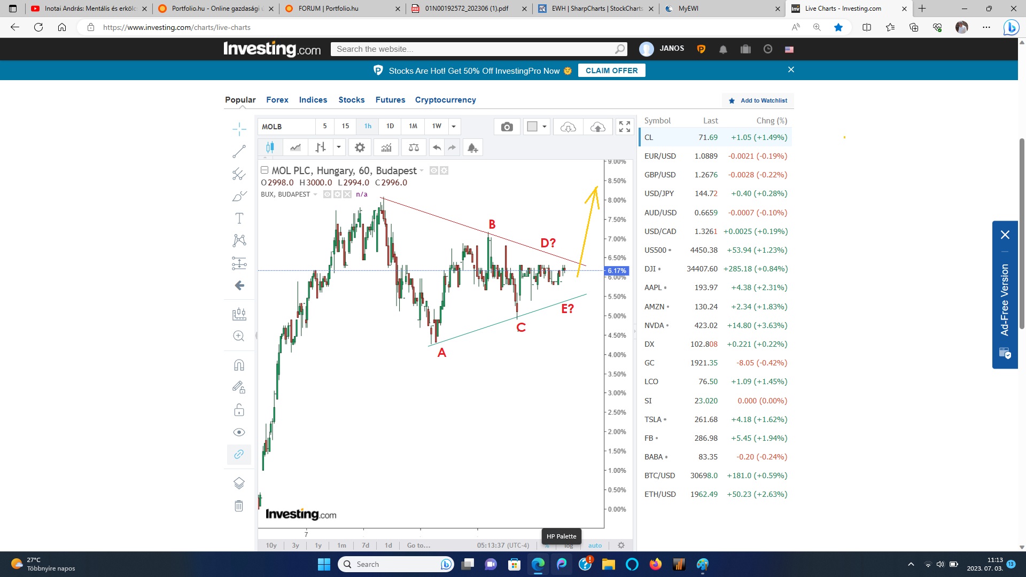Open the Forex tab
The width and height of the screenshot is (1026, 577).
pos(277,100)
